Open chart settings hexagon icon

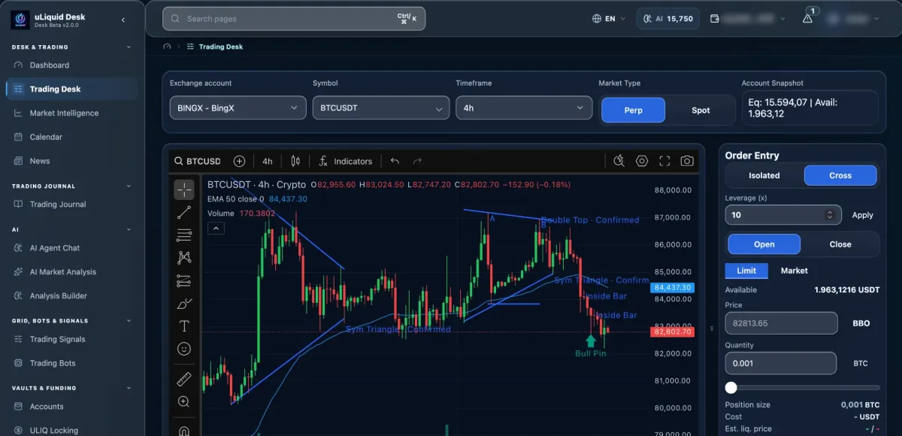(x=642, y=161)
